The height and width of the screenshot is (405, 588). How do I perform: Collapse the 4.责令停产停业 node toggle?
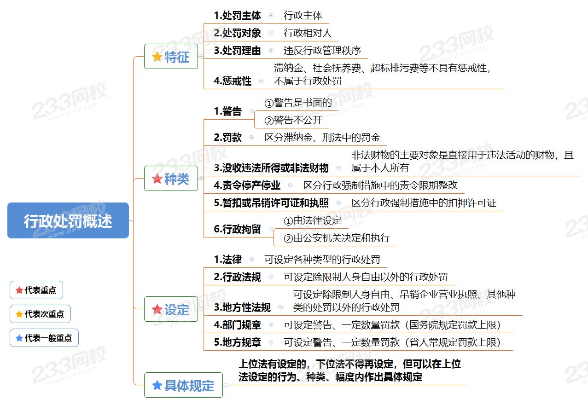[x=290, y=185]
